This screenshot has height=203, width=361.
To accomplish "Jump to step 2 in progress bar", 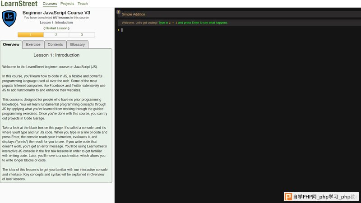I will (56, 35).
